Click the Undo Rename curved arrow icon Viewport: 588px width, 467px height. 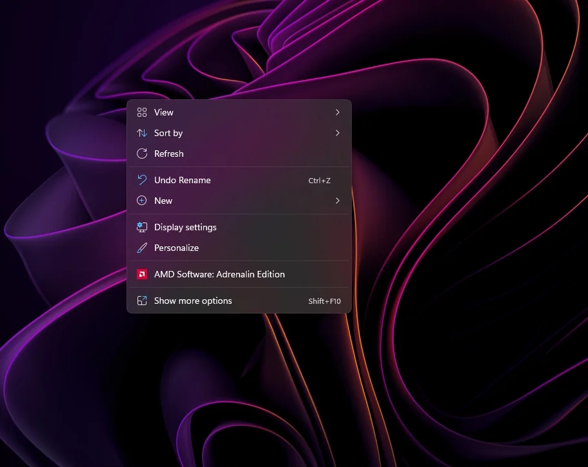(142, 180)
